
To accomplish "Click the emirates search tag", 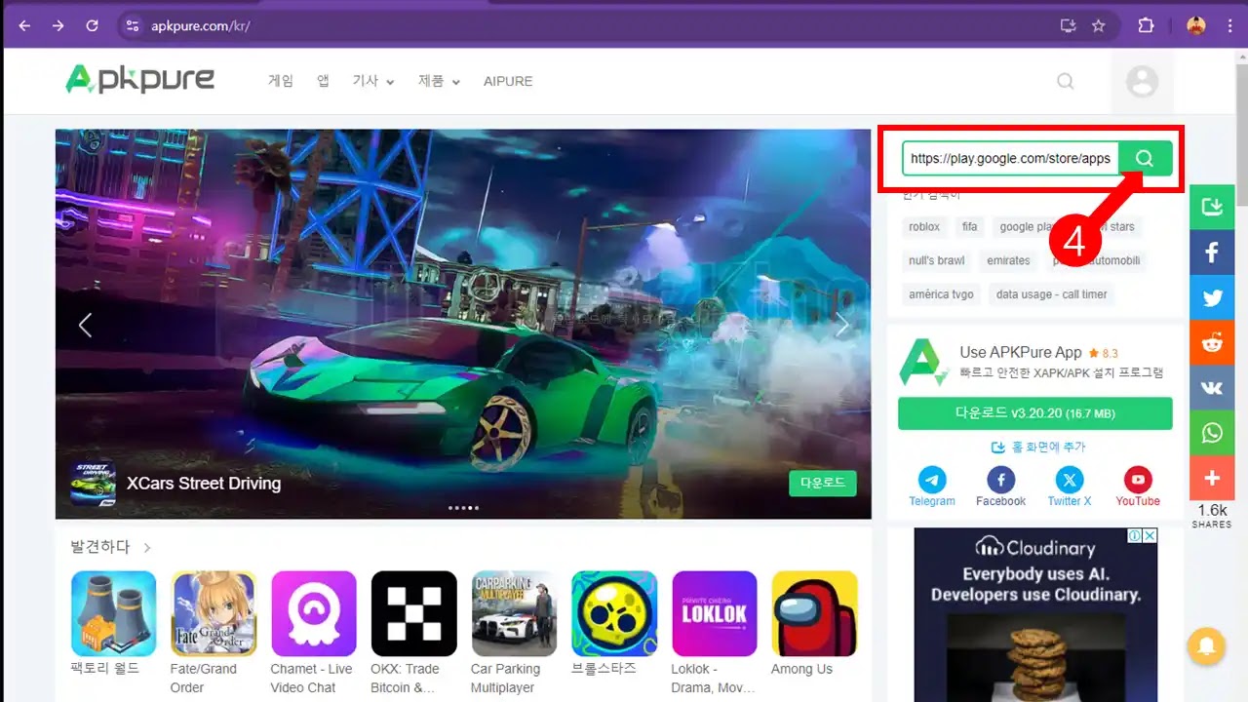I will [x=1008, y=260].
